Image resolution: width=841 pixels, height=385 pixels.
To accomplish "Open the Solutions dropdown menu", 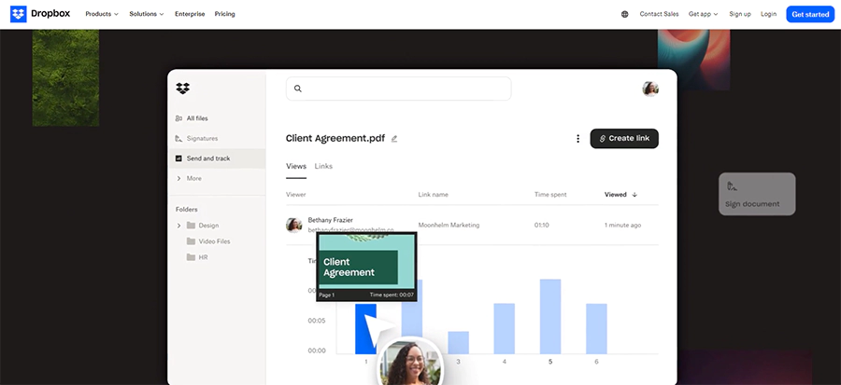I will tap(147, 14).
